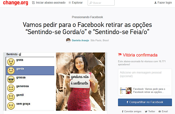Click the petition preview thumbnail in share box

126,91
